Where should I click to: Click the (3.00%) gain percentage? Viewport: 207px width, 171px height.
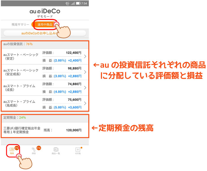click(x=60, y=76)
